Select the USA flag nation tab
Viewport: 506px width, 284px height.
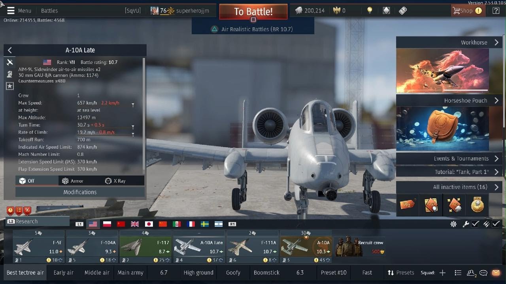[x=93, y=224]
